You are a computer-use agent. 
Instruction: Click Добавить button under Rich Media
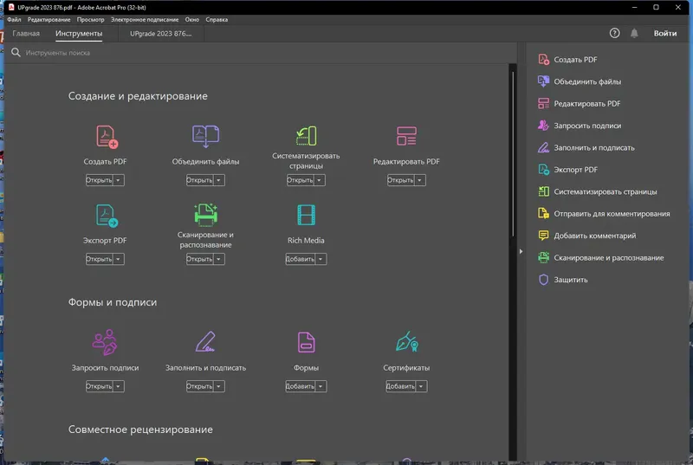300,259
